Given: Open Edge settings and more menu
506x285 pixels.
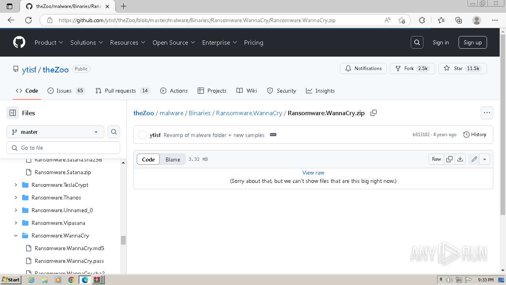Looking at the screenshot, I should pos(495,20).
